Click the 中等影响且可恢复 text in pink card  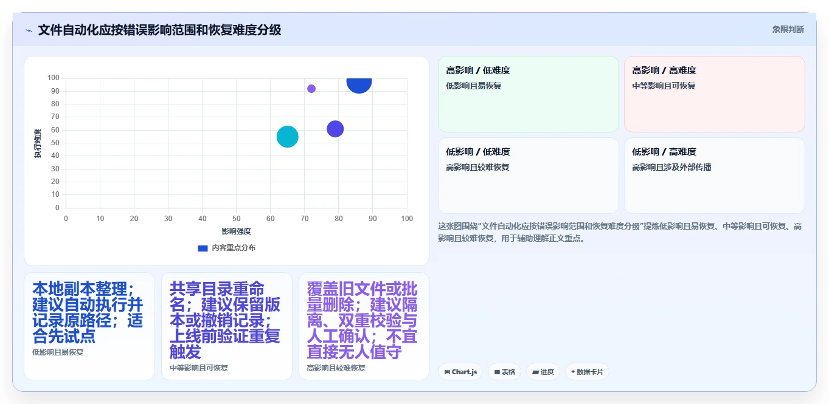click(x=664, y=86)
